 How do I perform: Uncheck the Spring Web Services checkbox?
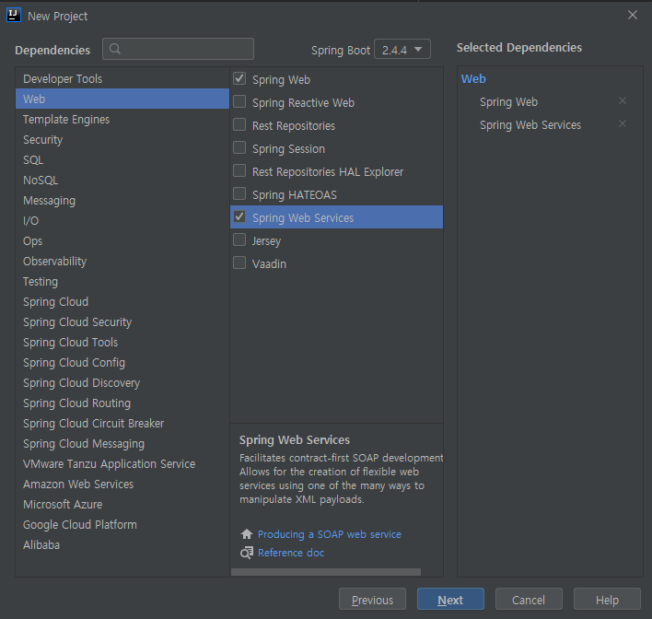239,216
